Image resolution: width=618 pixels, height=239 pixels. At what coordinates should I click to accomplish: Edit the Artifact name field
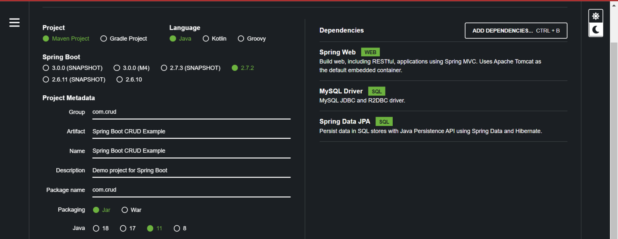(x=191, y=131)
